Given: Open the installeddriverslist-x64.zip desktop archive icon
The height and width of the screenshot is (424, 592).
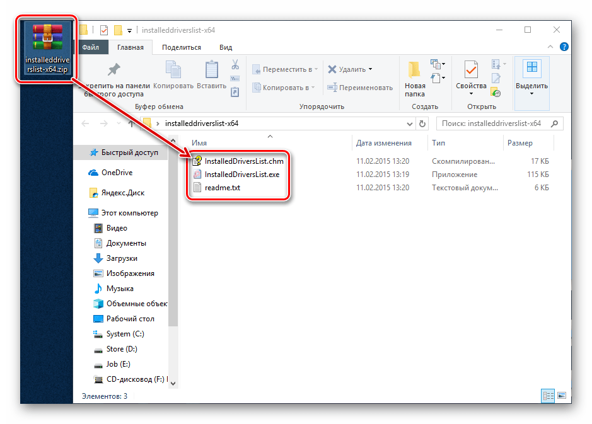Looking at the screenshot, I should 47,49.
